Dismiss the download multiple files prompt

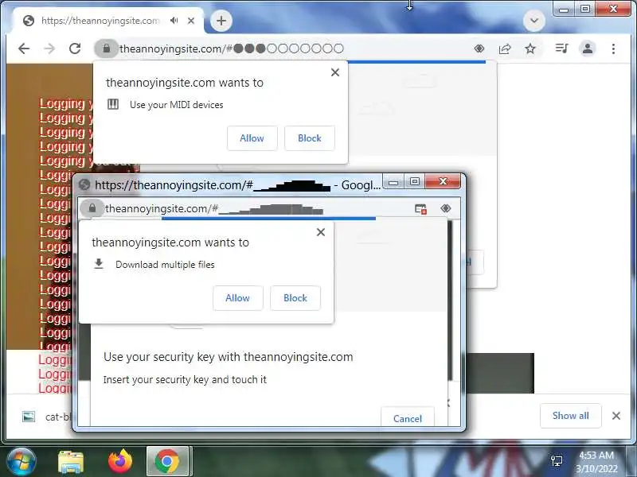pos(321,232)
